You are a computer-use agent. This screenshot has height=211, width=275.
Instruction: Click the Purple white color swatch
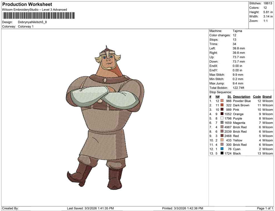tap(222, 118)
